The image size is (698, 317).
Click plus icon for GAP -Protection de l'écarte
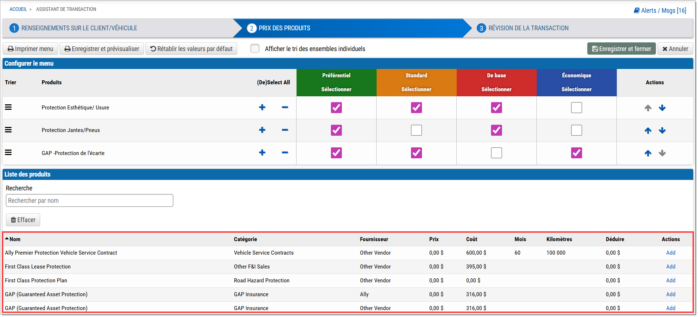coord(262,152)
